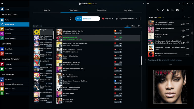The width and height of the screenshot is (194, 109).
Task: Expand More for Ne-Yo - Closer
Action: 118,77
